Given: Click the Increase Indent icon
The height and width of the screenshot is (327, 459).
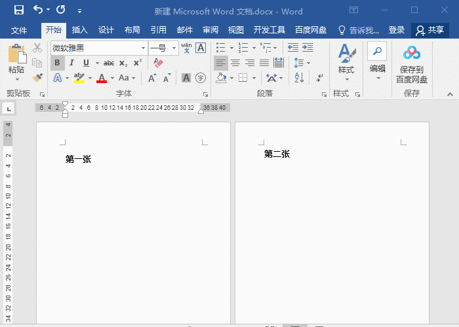Looking at the screenshot, I should [308, 48].
